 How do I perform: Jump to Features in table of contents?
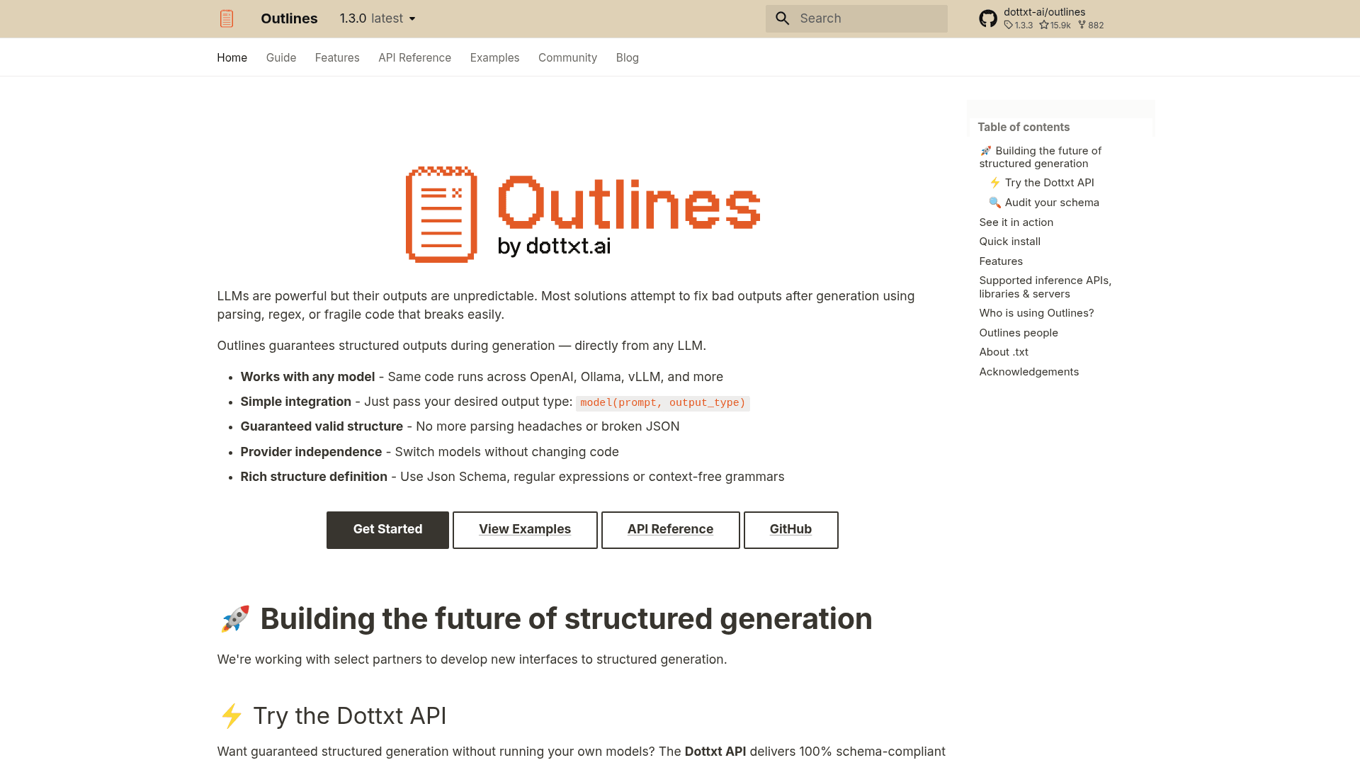(1001, 261)
